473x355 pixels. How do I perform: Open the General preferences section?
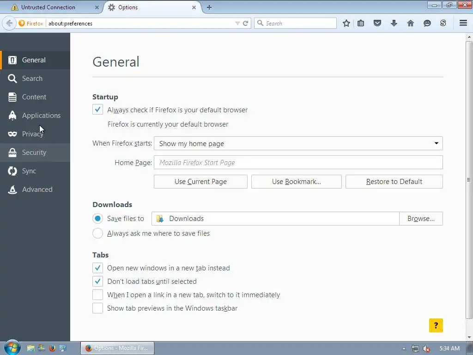(x=35, y=60)
